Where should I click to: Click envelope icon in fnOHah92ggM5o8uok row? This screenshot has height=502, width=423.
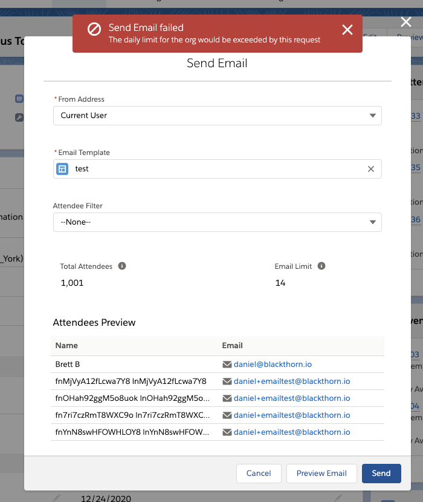click(227, 398)
